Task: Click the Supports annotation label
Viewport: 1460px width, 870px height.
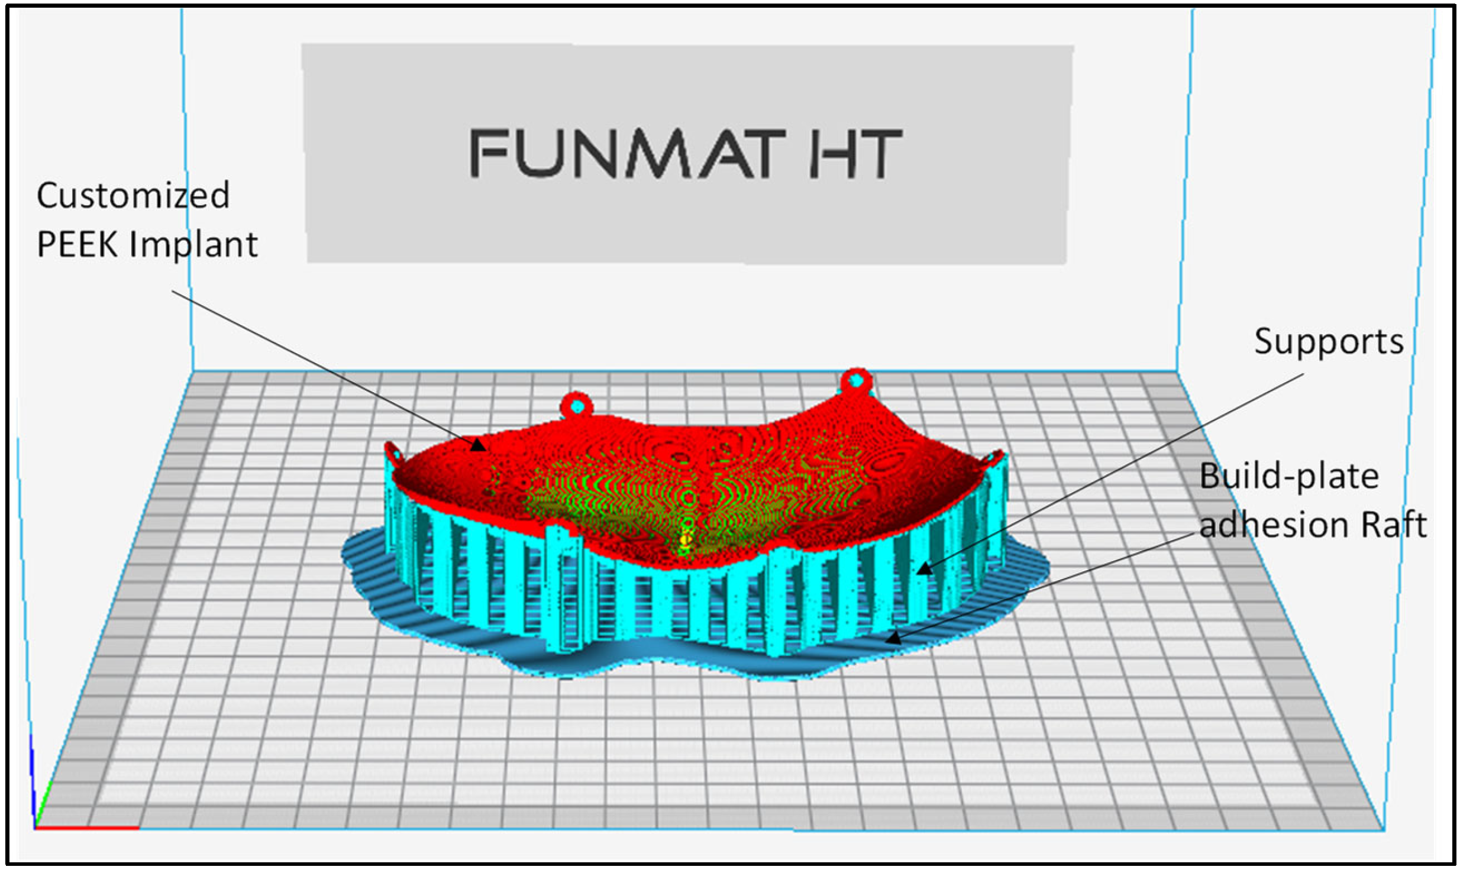Action: (1328, 342)
